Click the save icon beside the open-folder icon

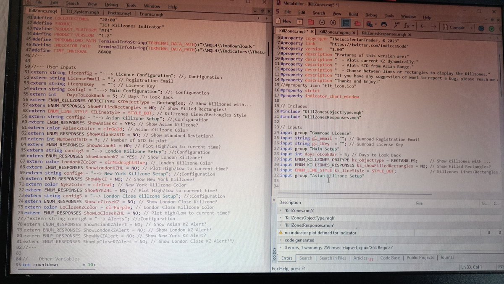321,22
